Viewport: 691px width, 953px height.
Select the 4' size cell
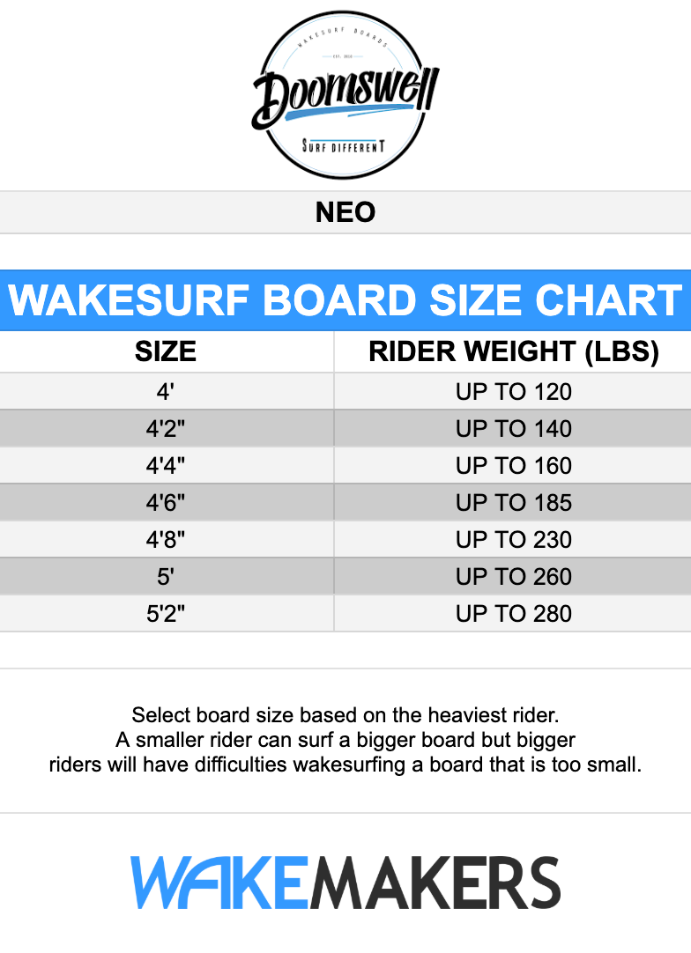tap(166, 392)
